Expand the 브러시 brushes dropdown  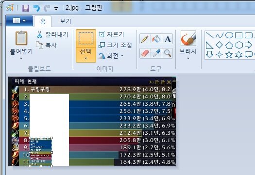pyautogui.click(x=188, y=59)
